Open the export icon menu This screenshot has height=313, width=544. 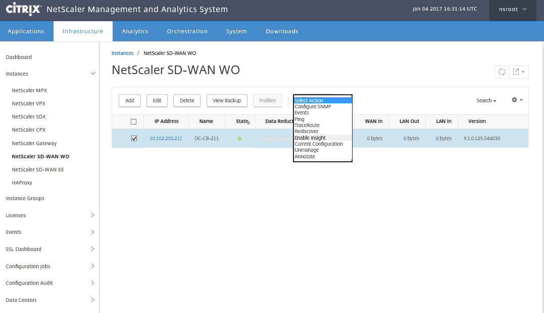pos(518,72)
